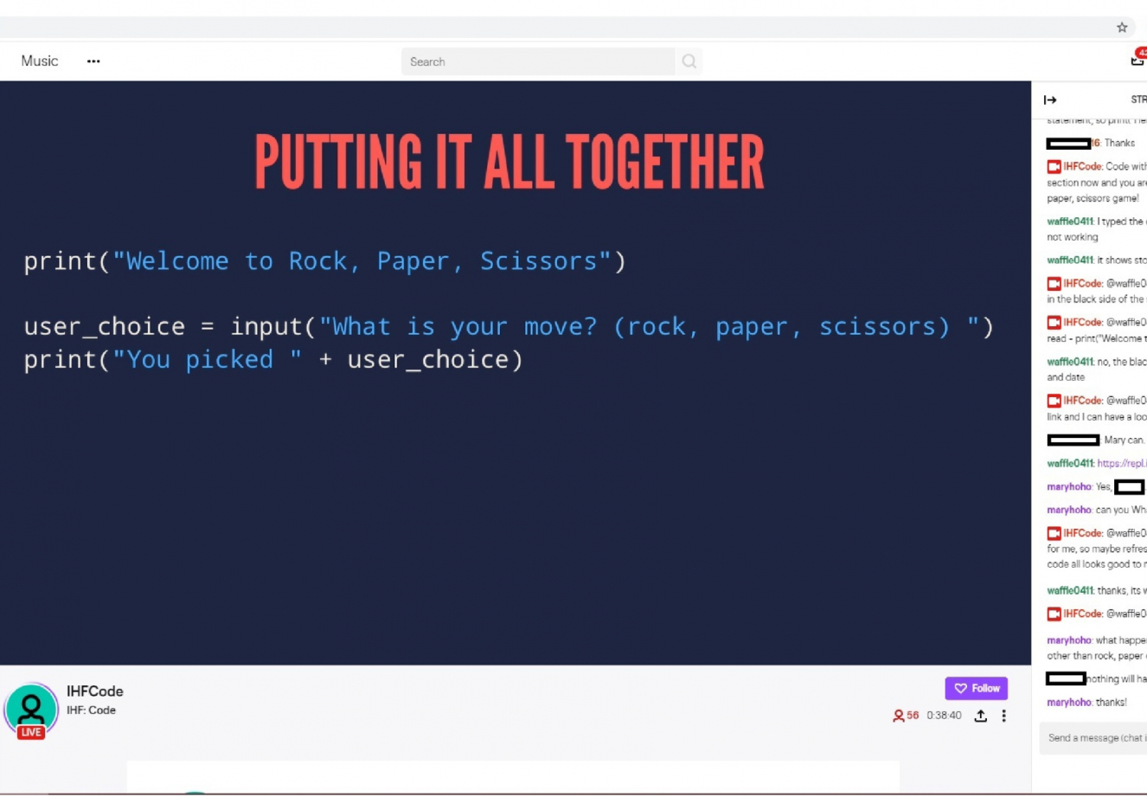Click the broadcaster badge beside first IHFCode message
1147x797 pixels.
[1054, 167]
